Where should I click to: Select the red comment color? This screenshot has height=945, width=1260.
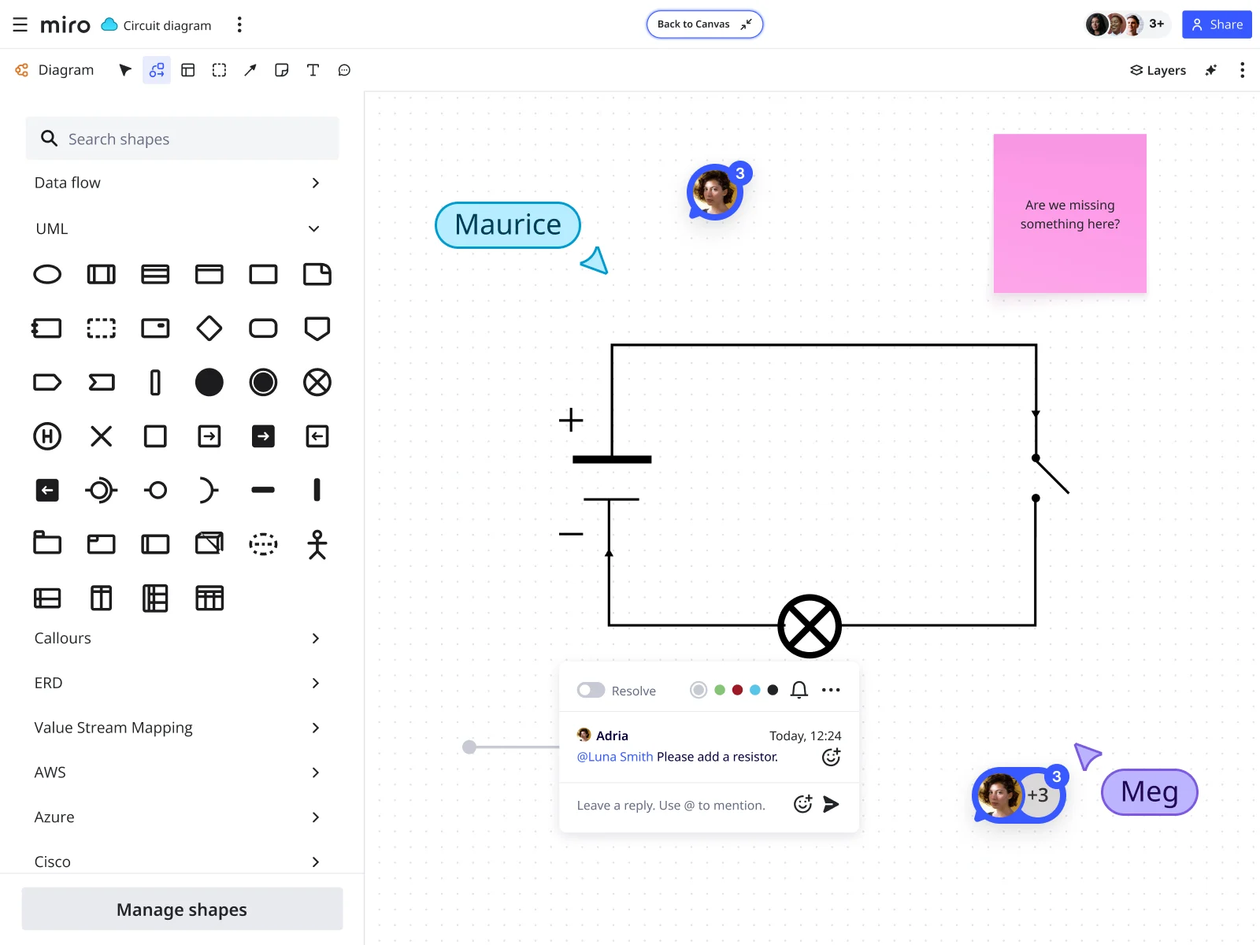[x=738, y=691]
